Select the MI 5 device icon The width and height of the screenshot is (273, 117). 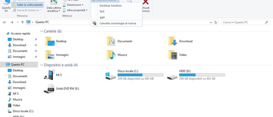[49, 75]
